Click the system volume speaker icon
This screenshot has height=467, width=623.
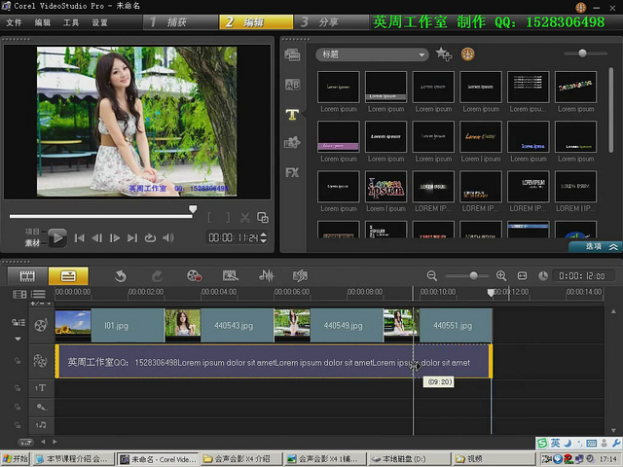point(168,237)
